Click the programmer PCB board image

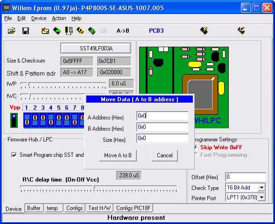point(184,87)
